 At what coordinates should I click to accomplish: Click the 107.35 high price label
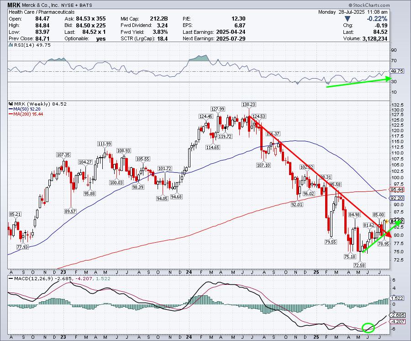[x=63, y=155]
